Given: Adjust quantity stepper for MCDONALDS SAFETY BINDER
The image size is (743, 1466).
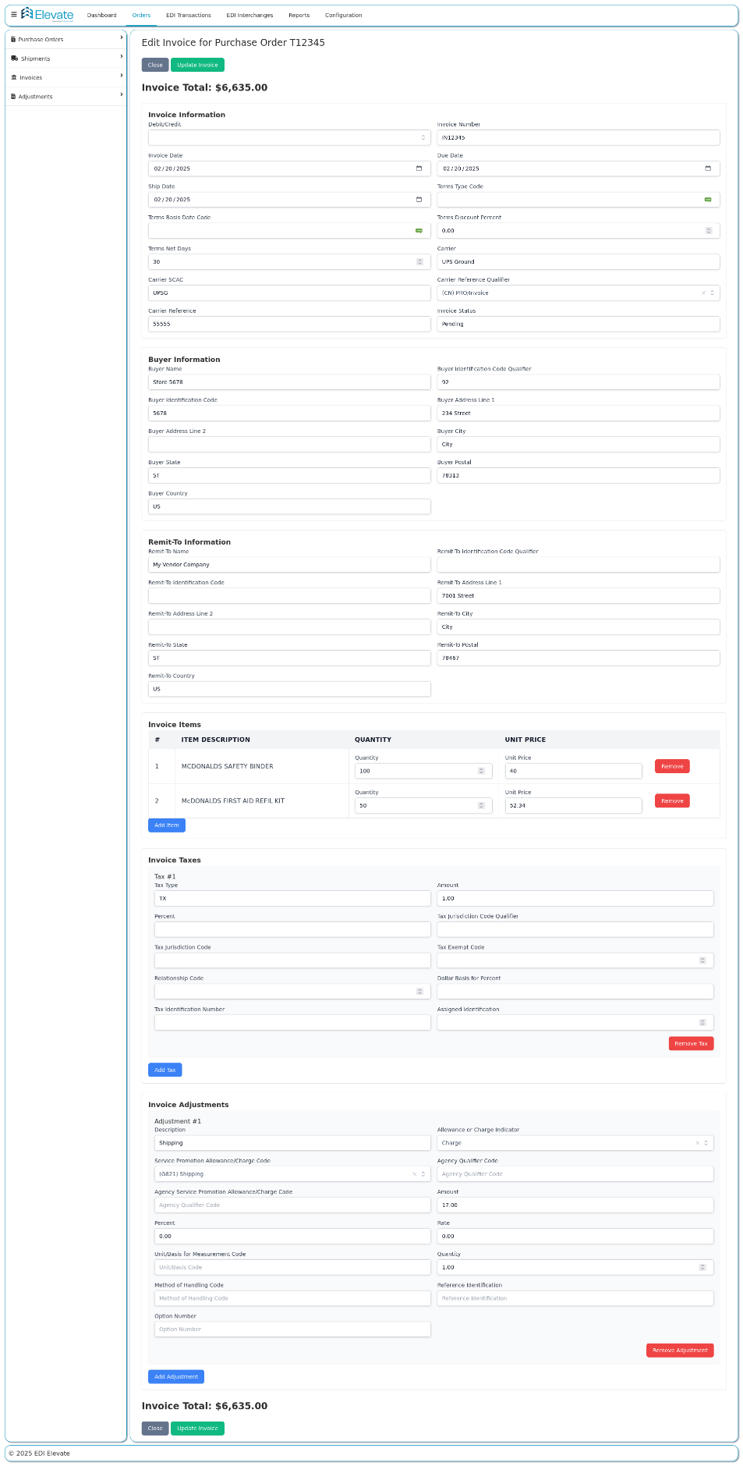Looking at the screenshot, I should click(x=481, y=771).
